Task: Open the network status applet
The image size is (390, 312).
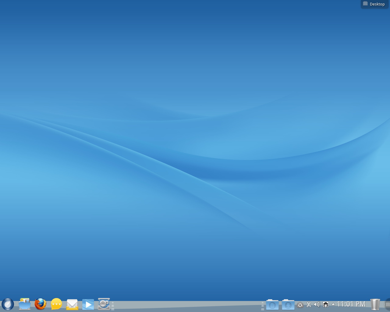Action: (325, 304)
